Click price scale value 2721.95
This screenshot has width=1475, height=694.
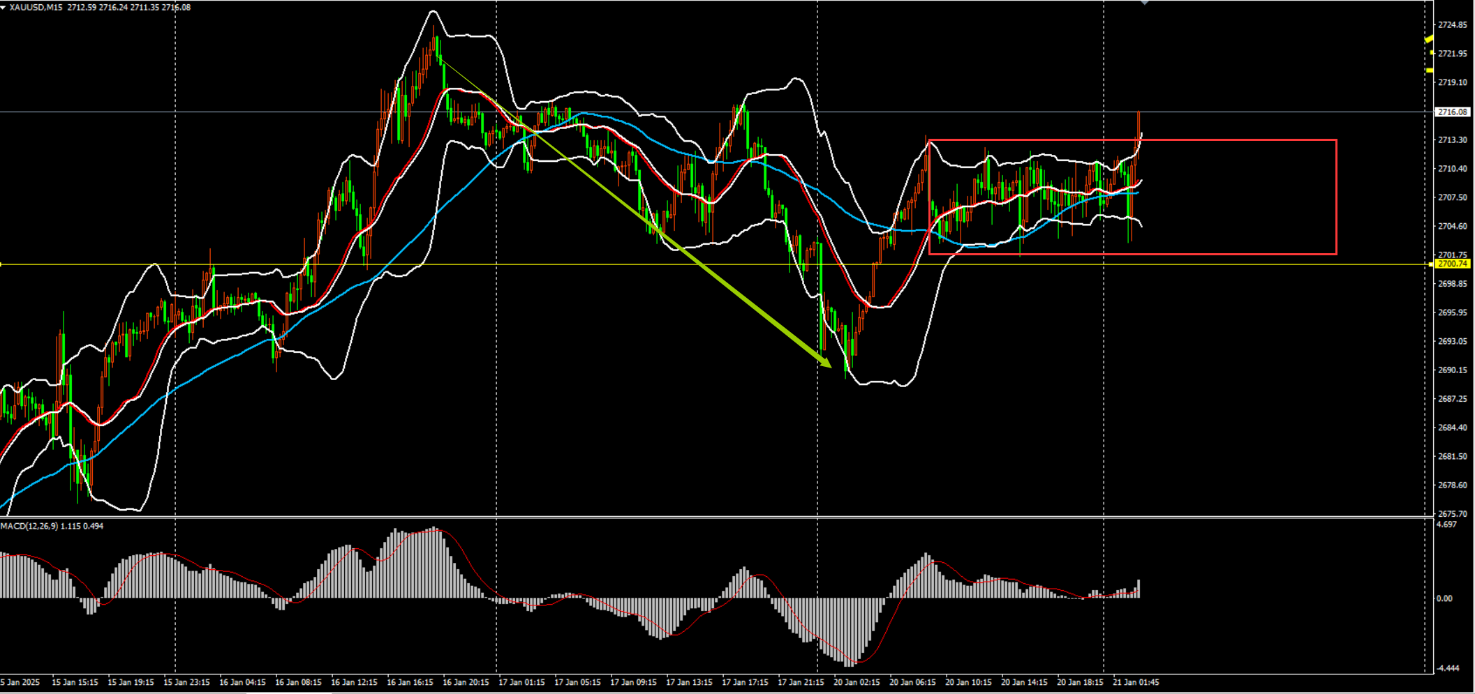tap(1452, 54)
